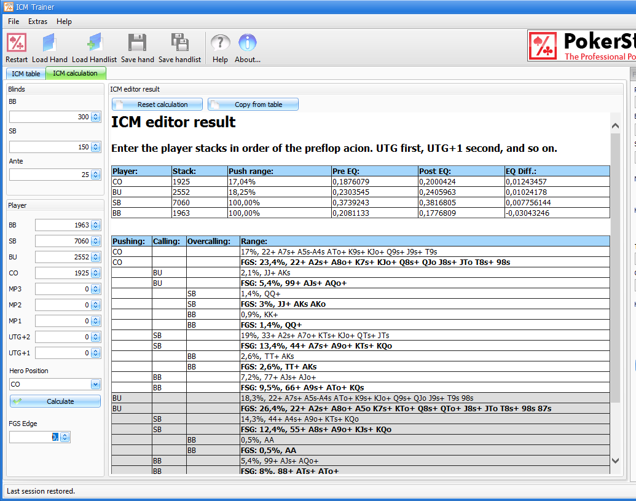Viewport: 636px width, 501px height.
Task: Click the 'Last session restored.' status text
Action: (x=41, y=491)
